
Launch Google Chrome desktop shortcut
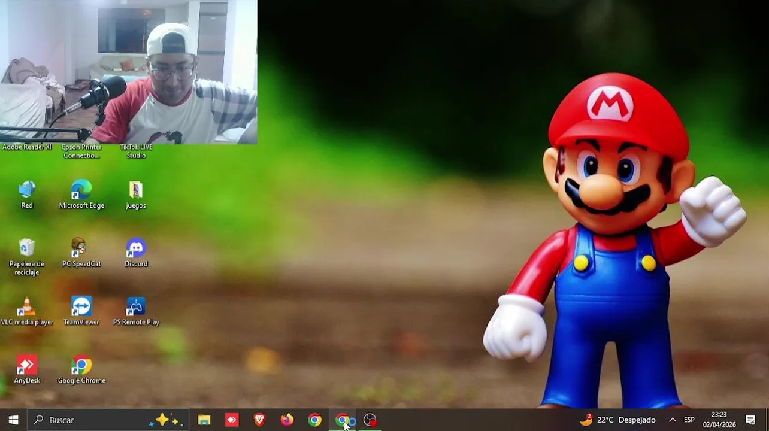point(81,370)
